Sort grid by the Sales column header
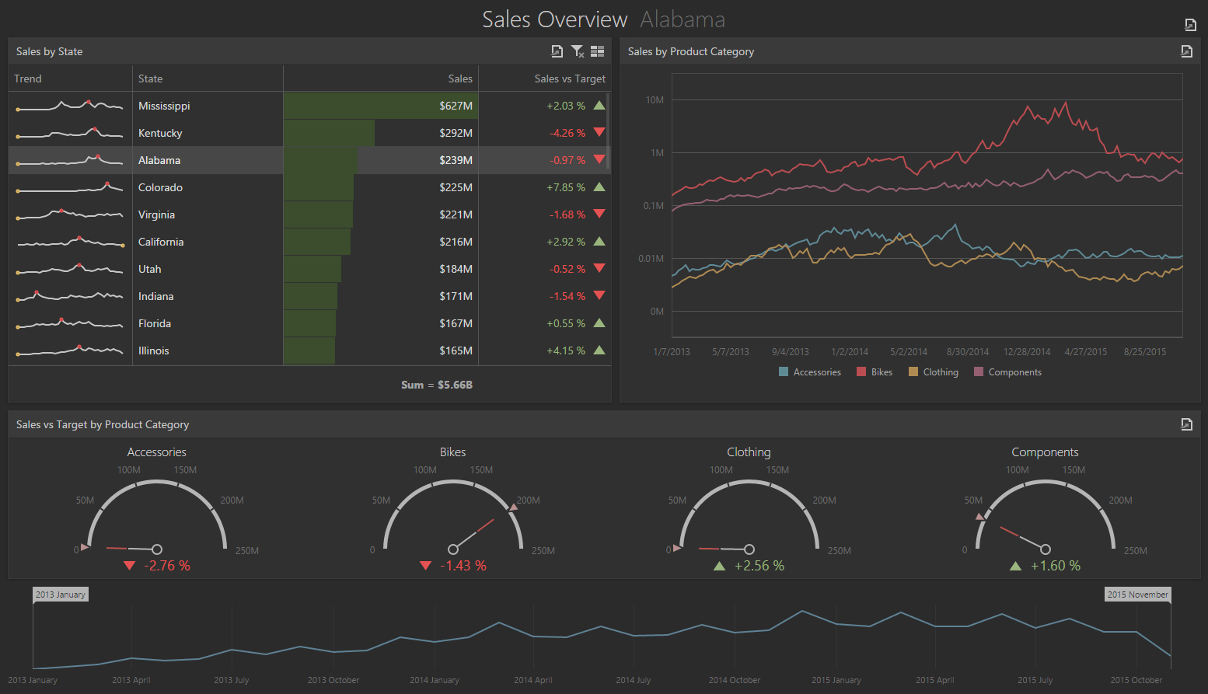The image size is (1208, 694). pos(459,78)
